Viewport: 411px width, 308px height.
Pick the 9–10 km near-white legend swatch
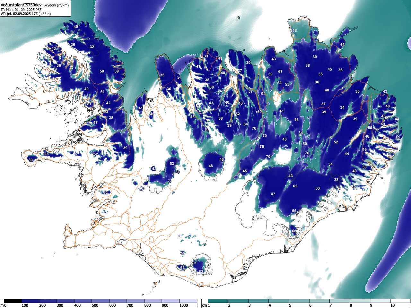[381, 301]
